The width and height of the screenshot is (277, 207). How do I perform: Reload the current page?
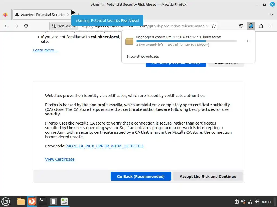pos(26,26)
